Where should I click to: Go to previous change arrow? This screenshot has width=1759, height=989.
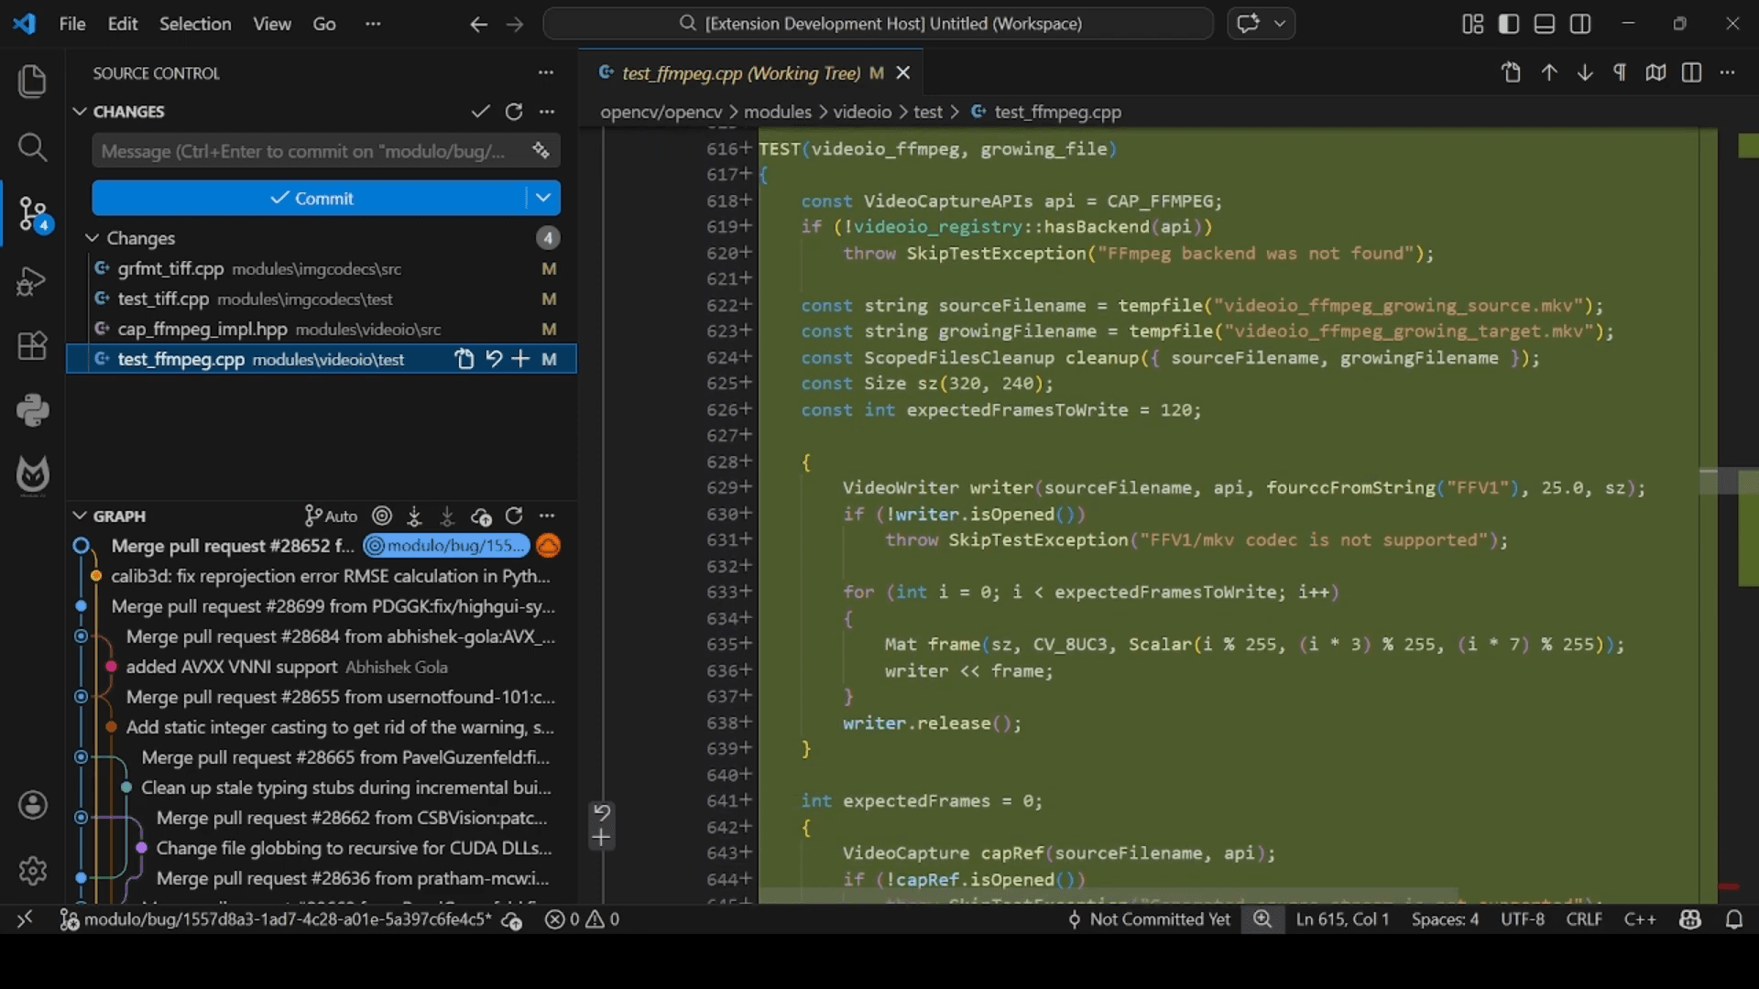tap(1549, 72)
